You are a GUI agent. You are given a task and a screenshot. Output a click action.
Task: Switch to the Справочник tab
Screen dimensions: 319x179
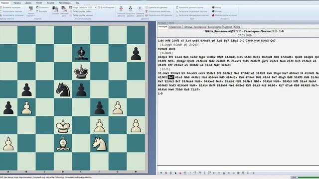(175, 27)
